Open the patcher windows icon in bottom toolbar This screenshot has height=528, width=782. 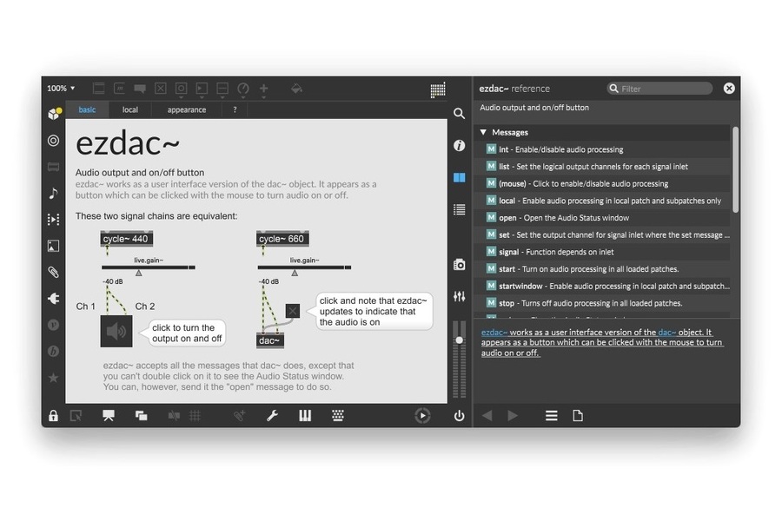[141, 415]
